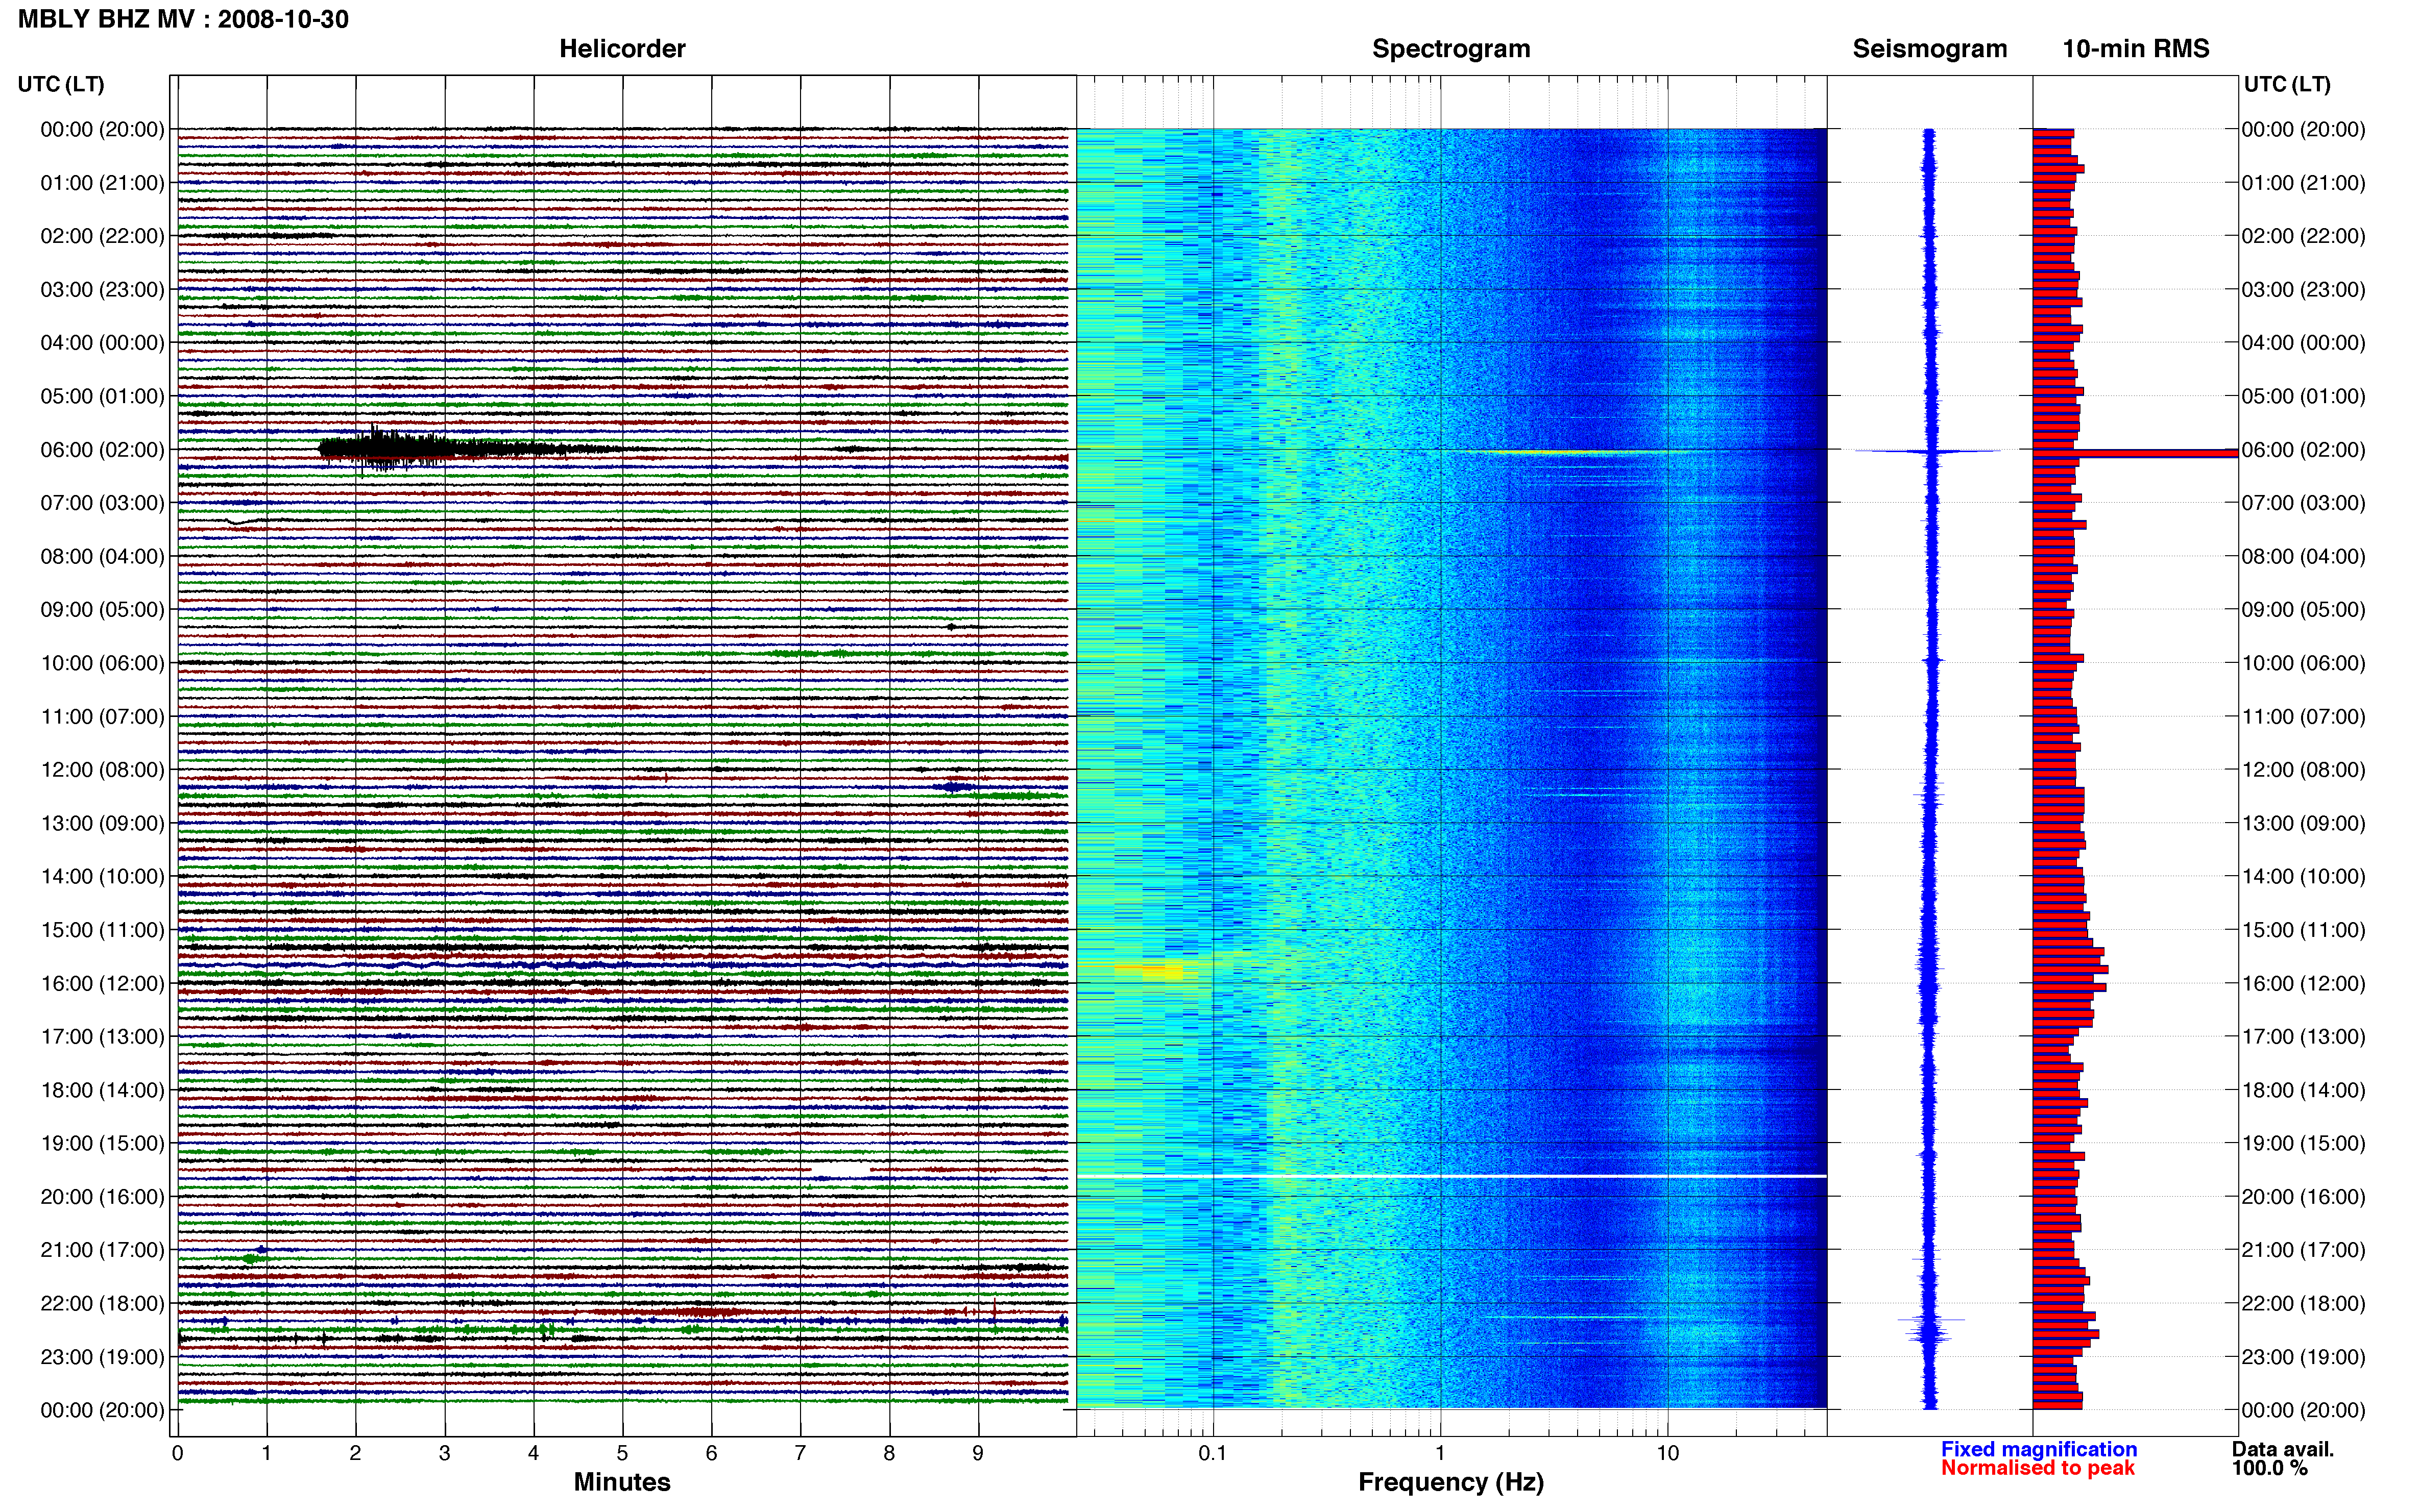
Task: Click the helicorder-side '01:00 (21:00)' time label
Action: tap(102, 183)
